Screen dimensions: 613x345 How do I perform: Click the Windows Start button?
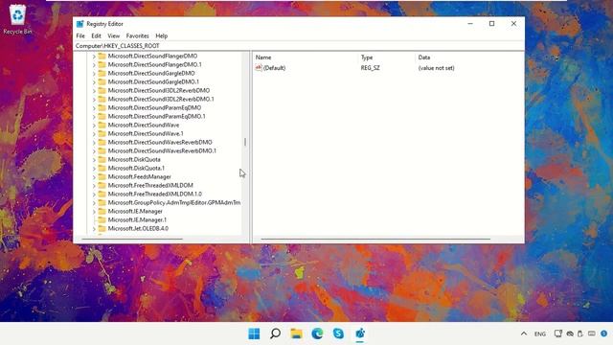pos(254,333)
